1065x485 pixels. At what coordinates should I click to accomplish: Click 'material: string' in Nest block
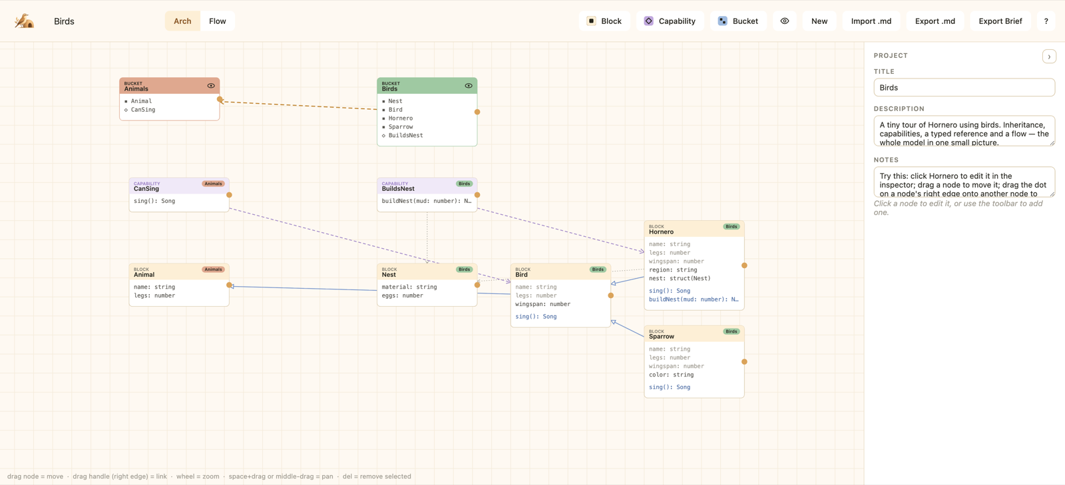click(409, 287)
